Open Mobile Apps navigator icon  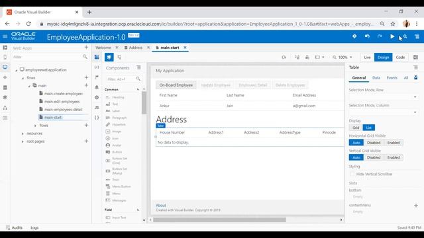[5, 58]
